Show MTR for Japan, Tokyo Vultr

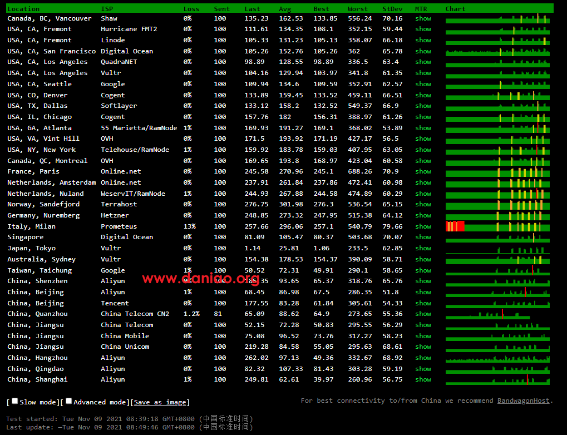coord(423,249)
